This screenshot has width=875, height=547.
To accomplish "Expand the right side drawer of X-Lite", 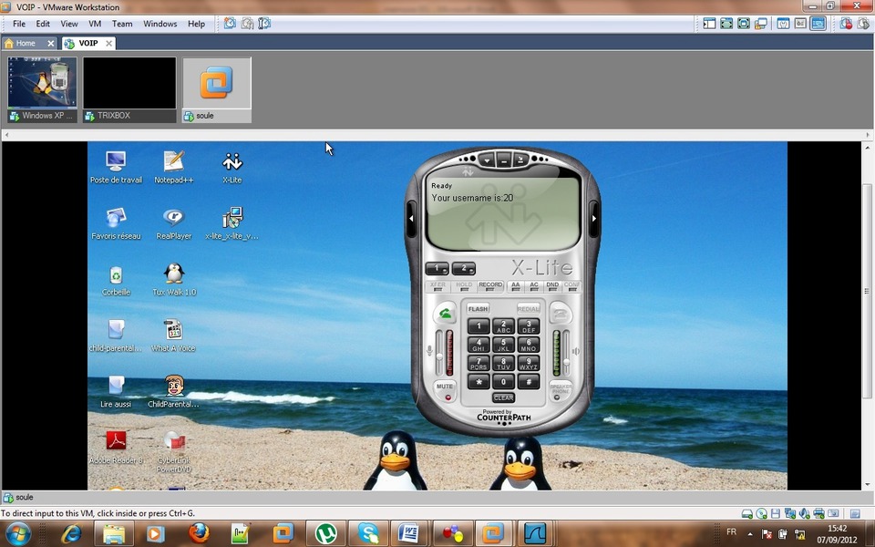I will click(x=594, y=218).
